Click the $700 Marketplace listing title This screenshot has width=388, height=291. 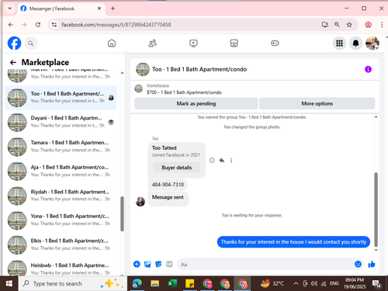point(184,92)
